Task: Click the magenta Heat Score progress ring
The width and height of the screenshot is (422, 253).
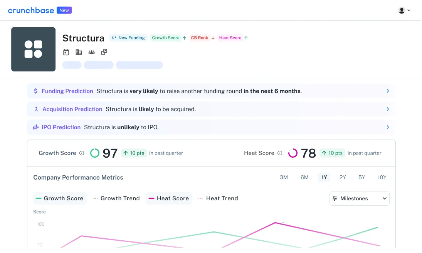Action: [293, 153]
